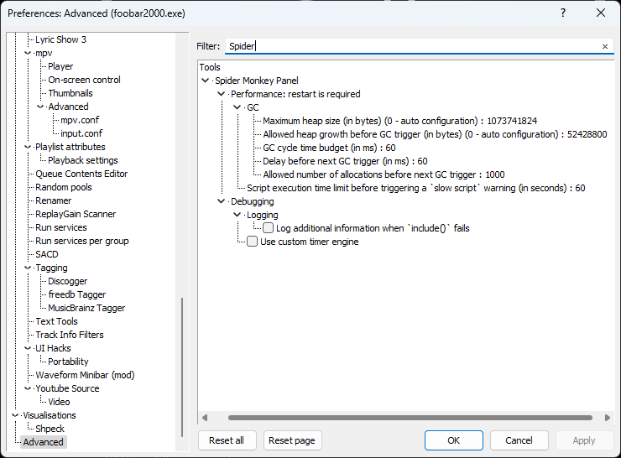Select 'Allowed heap growth before GC trigger' setting

pyautogui.click(x=435, y=134)
